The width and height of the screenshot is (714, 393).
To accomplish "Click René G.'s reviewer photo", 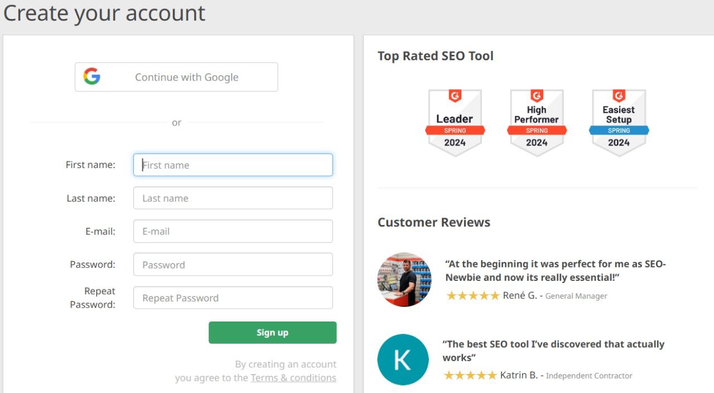I will point(404,279).
